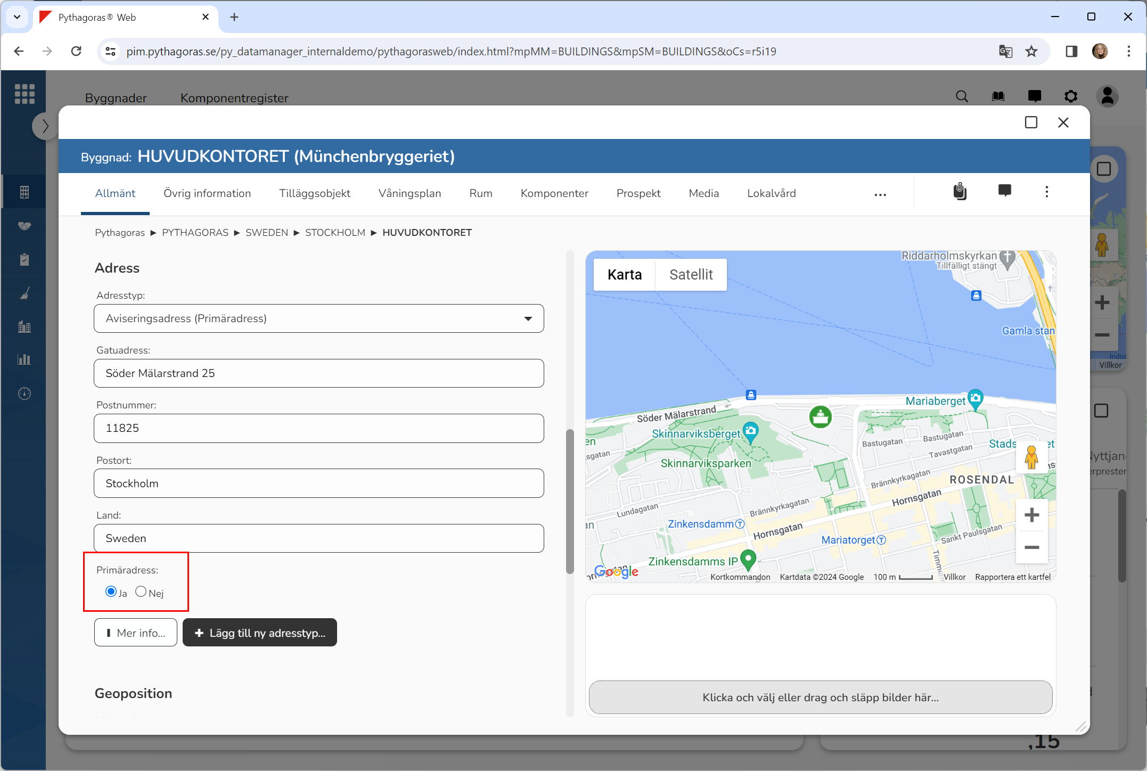
Task: Open the search magnifier icon
Action: point(962,96)
